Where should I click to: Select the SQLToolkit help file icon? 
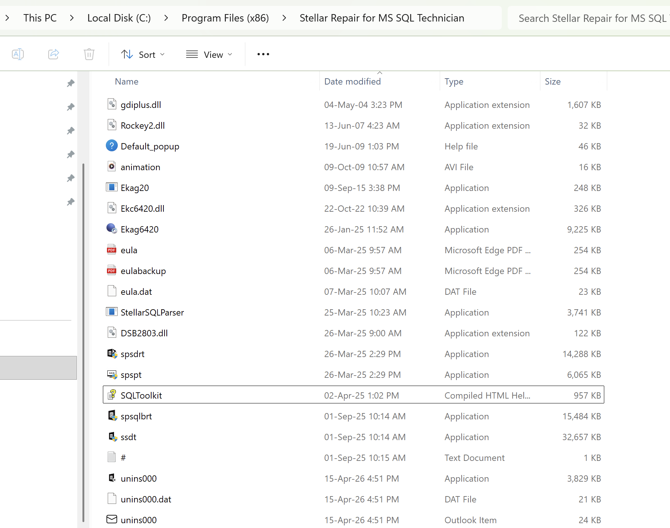pos(112,395)
